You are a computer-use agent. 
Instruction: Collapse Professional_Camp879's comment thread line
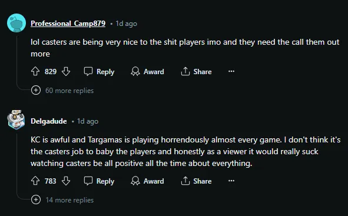[17, 61]
